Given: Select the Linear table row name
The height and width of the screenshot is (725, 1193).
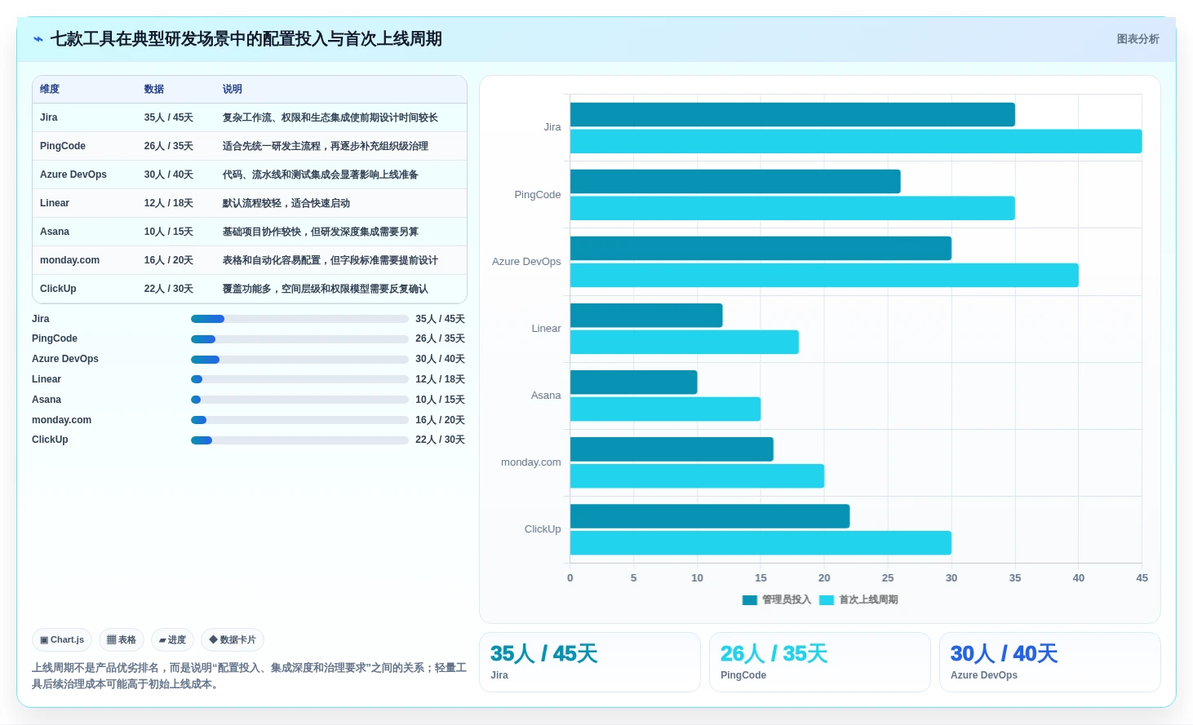Looking at the screenshot, I should pyautogui.click(x=55, y=203).
